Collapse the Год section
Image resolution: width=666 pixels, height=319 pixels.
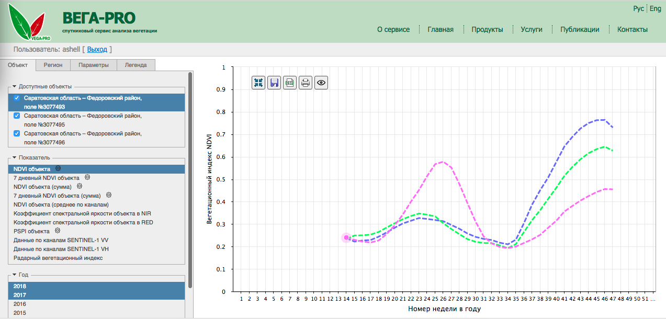pos(15,275)
